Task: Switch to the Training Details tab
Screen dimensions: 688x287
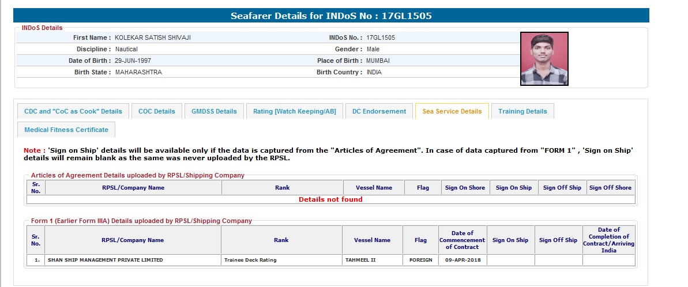Action: (522, 111)
